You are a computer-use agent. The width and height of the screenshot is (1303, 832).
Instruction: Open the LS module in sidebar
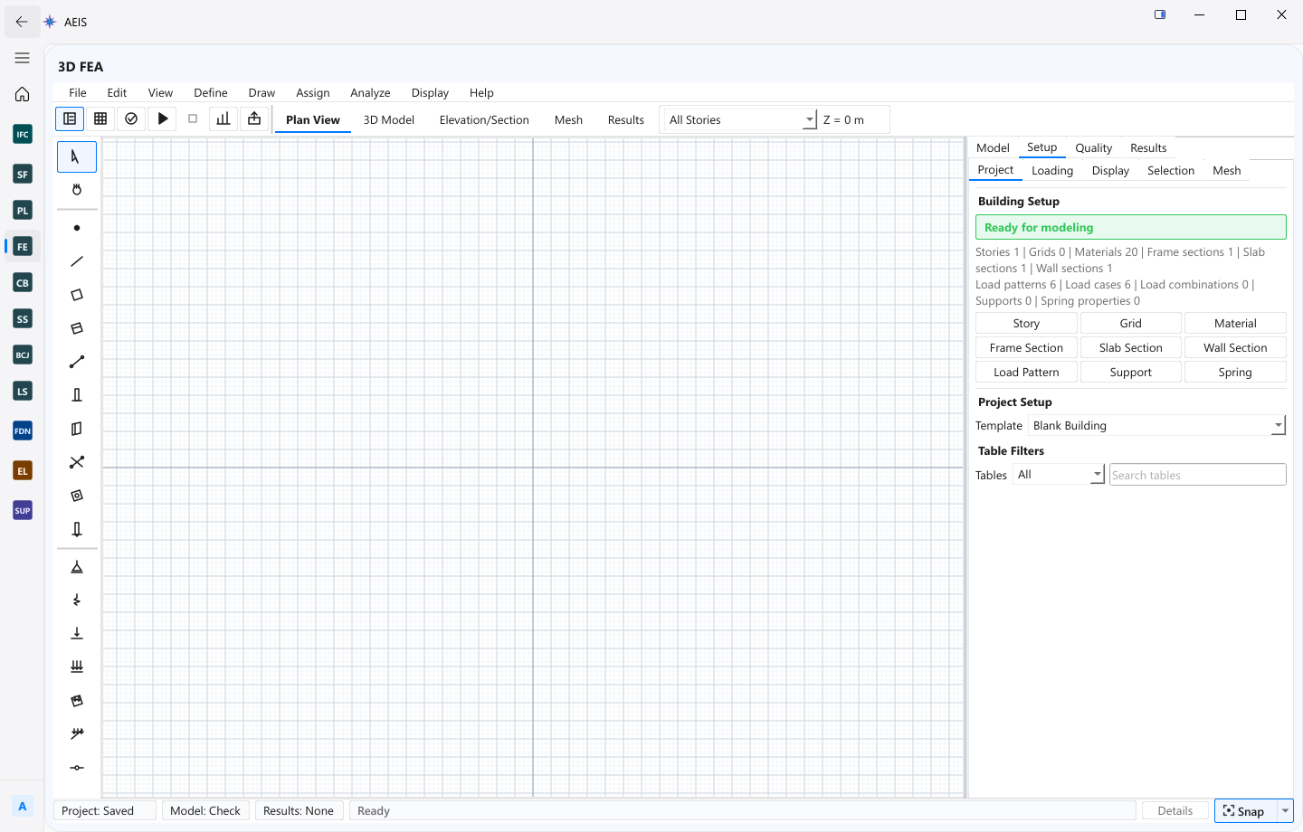(x=23, y=391)
